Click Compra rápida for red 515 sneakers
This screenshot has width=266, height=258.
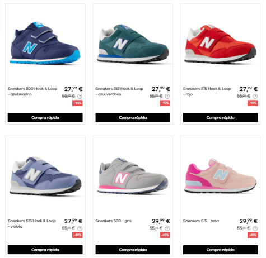point(221,117)
